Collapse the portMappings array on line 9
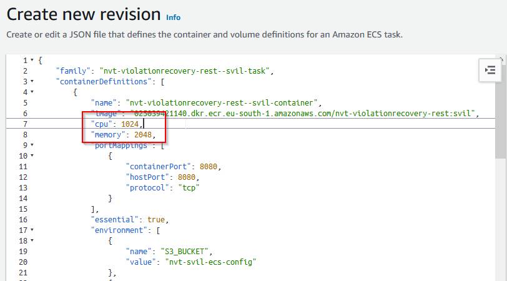The image size is (507, 281). tap(32, 145)
